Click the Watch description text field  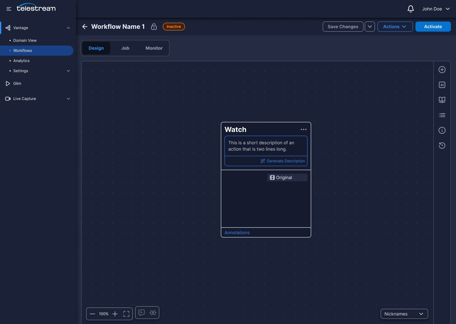pyautogui.click(x=266, y=146)
